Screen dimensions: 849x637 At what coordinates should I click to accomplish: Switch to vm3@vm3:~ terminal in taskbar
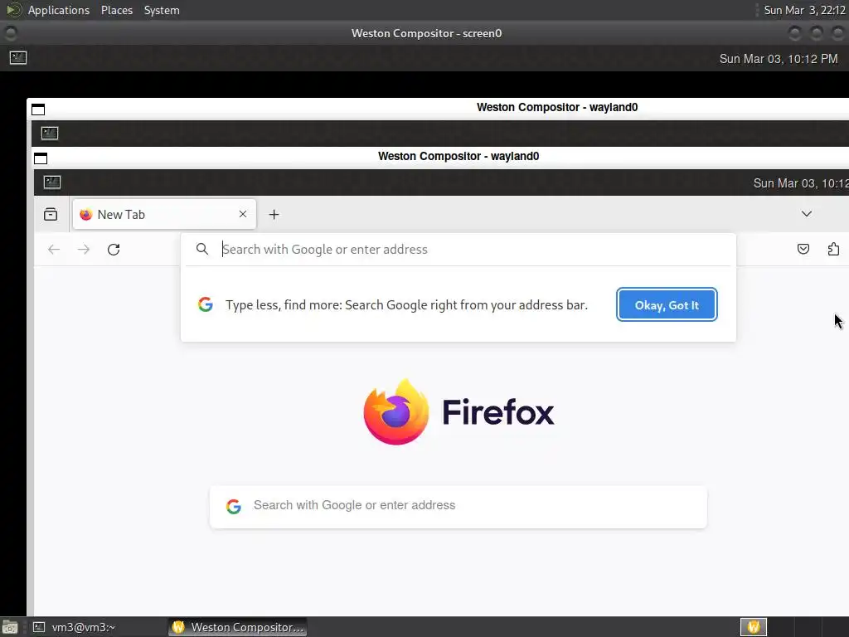pyautogui.click(x=74, y=627)
